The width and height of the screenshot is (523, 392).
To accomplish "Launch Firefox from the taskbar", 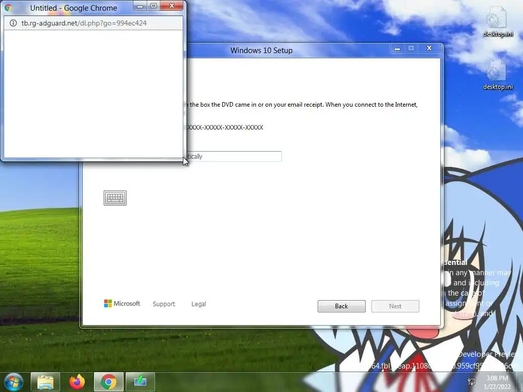I will tap(77, 382).
